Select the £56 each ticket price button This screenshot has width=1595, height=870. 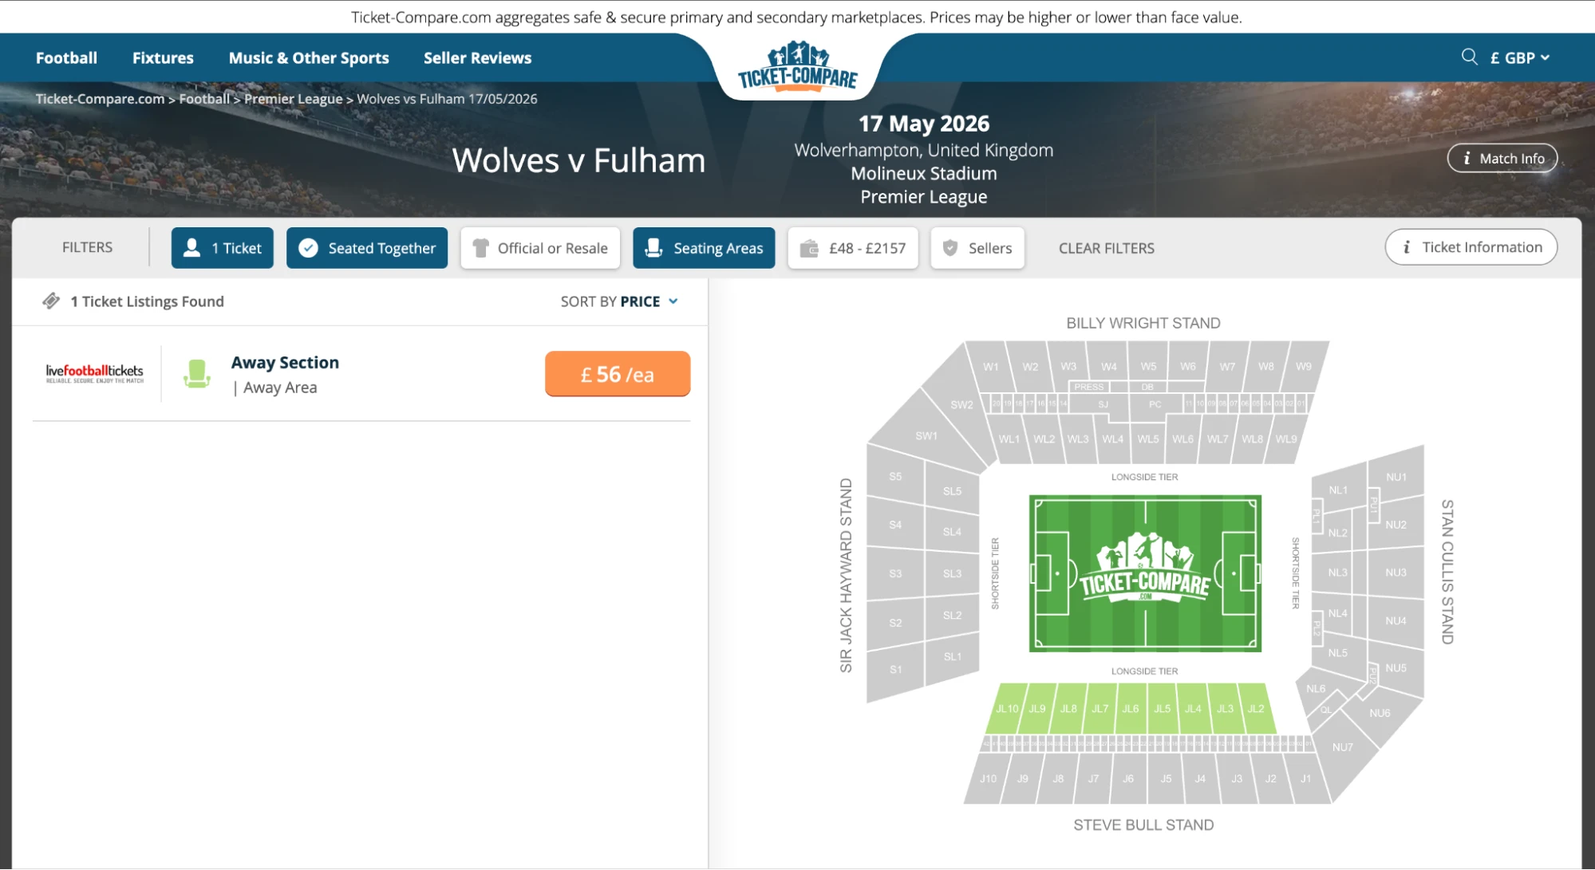pos(617,373)
